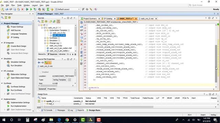The width and height of the screenshot is (220, 123).
Task: Open Google Chrome from the taskbar
Action: [67, 120]
